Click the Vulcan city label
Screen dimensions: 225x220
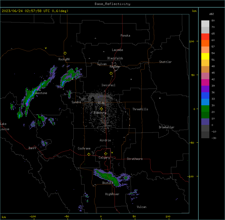pyautogui.click(x=141, y=207)
